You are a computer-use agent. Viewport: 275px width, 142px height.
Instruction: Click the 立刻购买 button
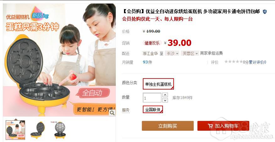pos(168,126)
